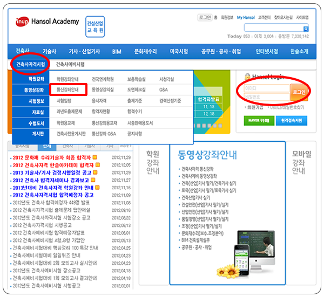The image size is (324, 297).
Task: Click the orange 로그인 button
Action: click(x=299, y=92)
